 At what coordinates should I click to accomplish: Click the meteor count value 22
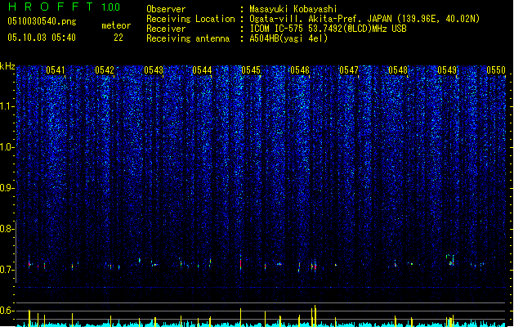(118, 38)
